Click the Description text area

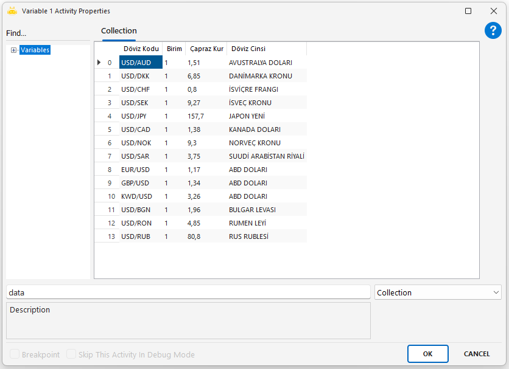click(x=188, y=321)
